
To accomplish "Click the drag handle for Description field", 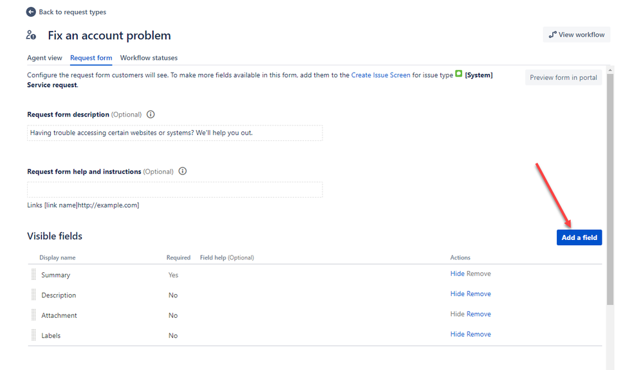I will tap(33, 295).
